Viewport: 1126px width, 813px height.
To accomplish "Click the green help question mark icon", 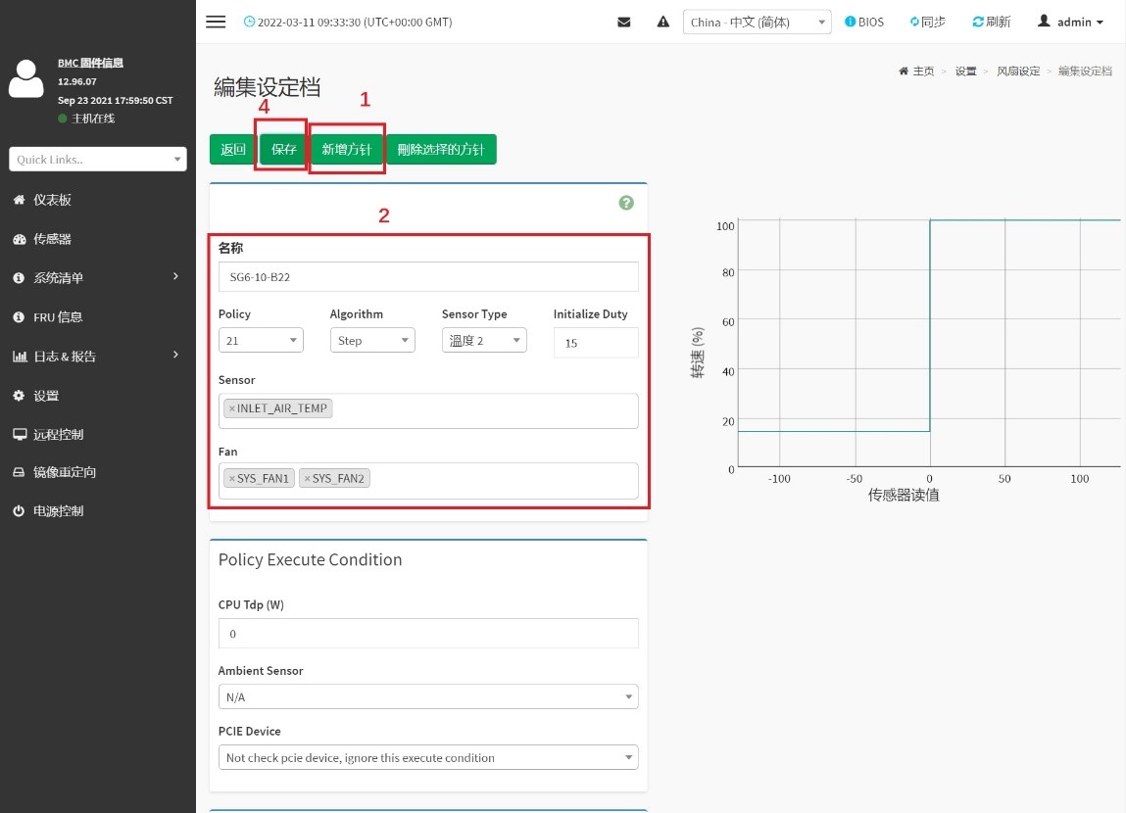I will pos(626,203).
